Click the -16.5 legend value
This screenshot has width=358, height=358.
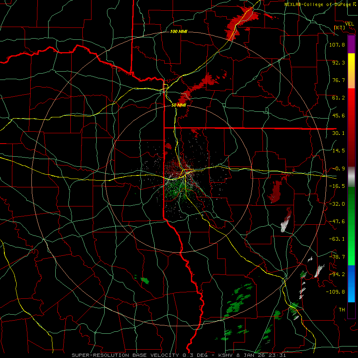tap(337, 186)
